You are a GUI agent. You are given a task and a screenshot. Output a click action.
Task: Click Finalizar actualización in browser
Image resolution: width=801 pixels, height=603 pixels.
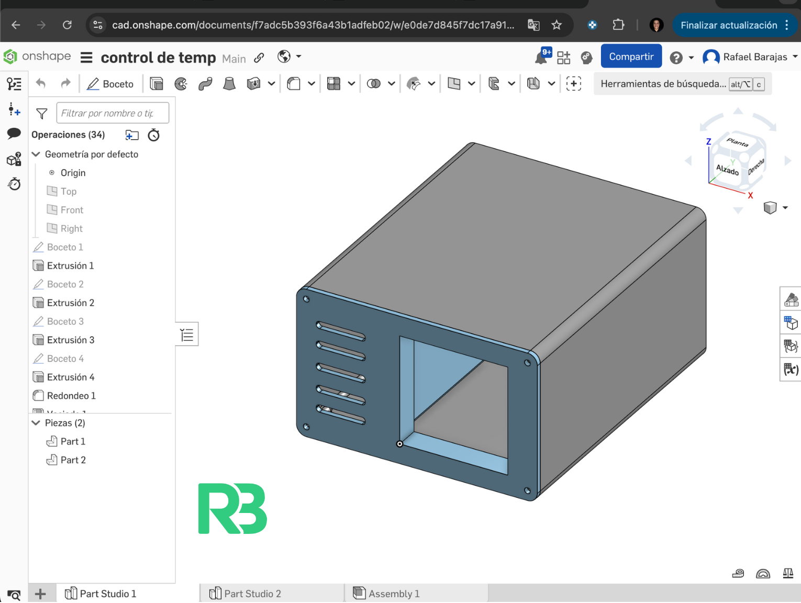[x=735, y=25]
